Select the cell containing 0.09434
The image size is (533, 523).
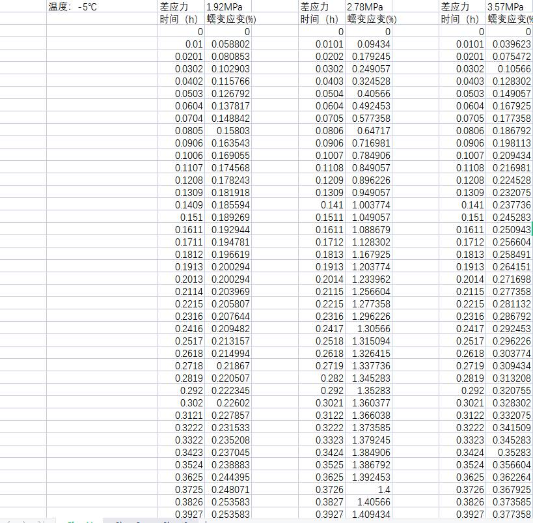point(374,44)
